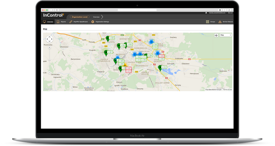Select device label nr 892
The image size is (275, 146).
pos(144,60)
